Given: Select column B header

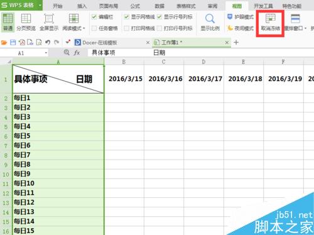Looking at the screenshot, I should pos(124,62).
